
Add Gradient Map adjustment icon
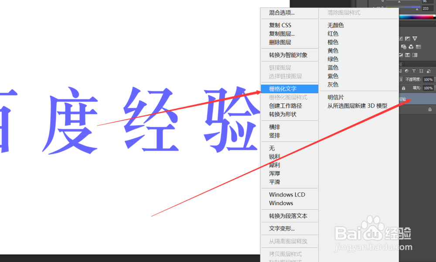pos(415,55)
